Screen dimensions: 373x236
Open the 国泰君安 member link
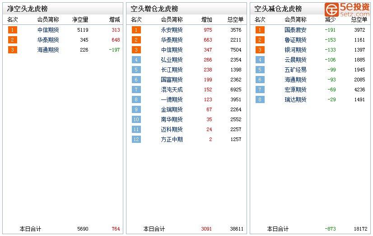[x=295, y=30]
